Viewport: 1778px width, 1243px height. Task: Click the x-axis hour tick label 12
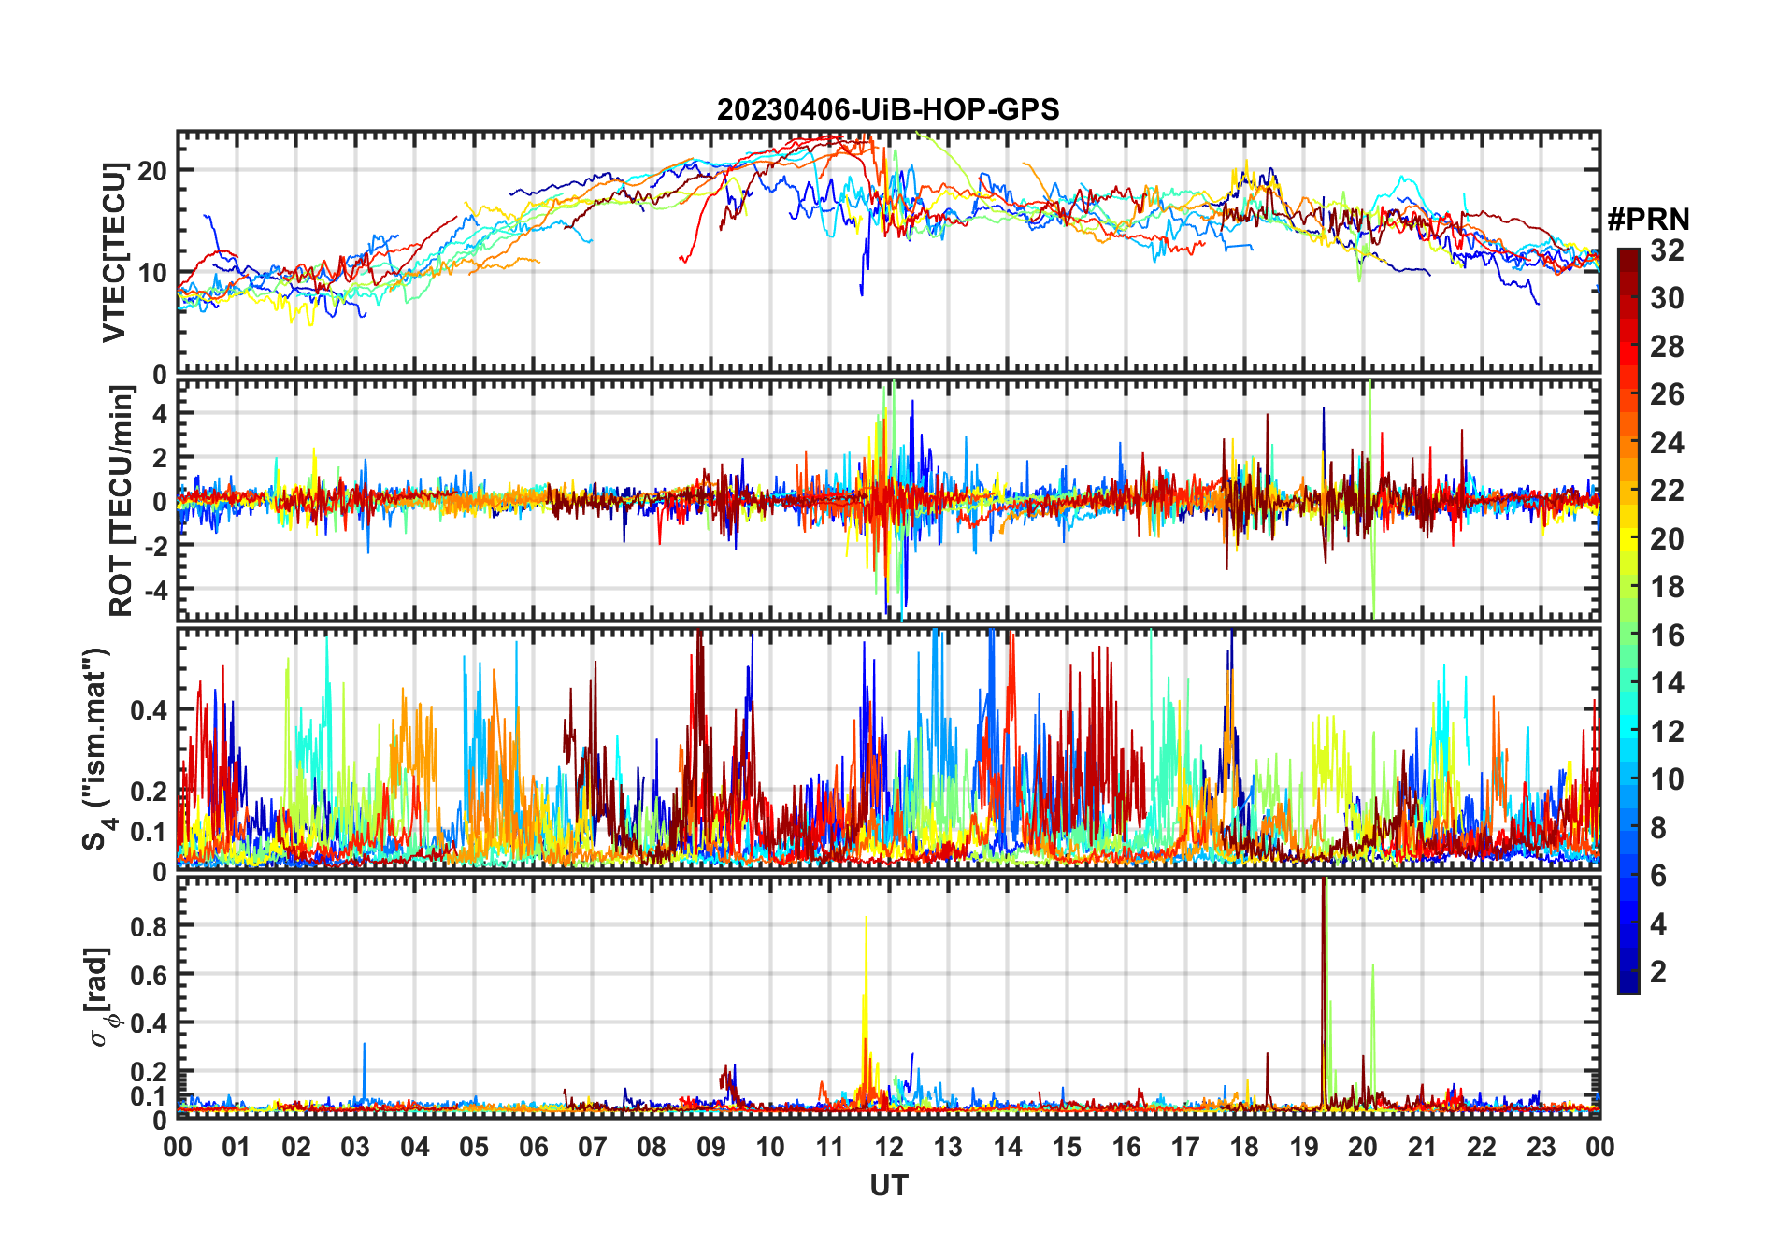(888, 1148)
